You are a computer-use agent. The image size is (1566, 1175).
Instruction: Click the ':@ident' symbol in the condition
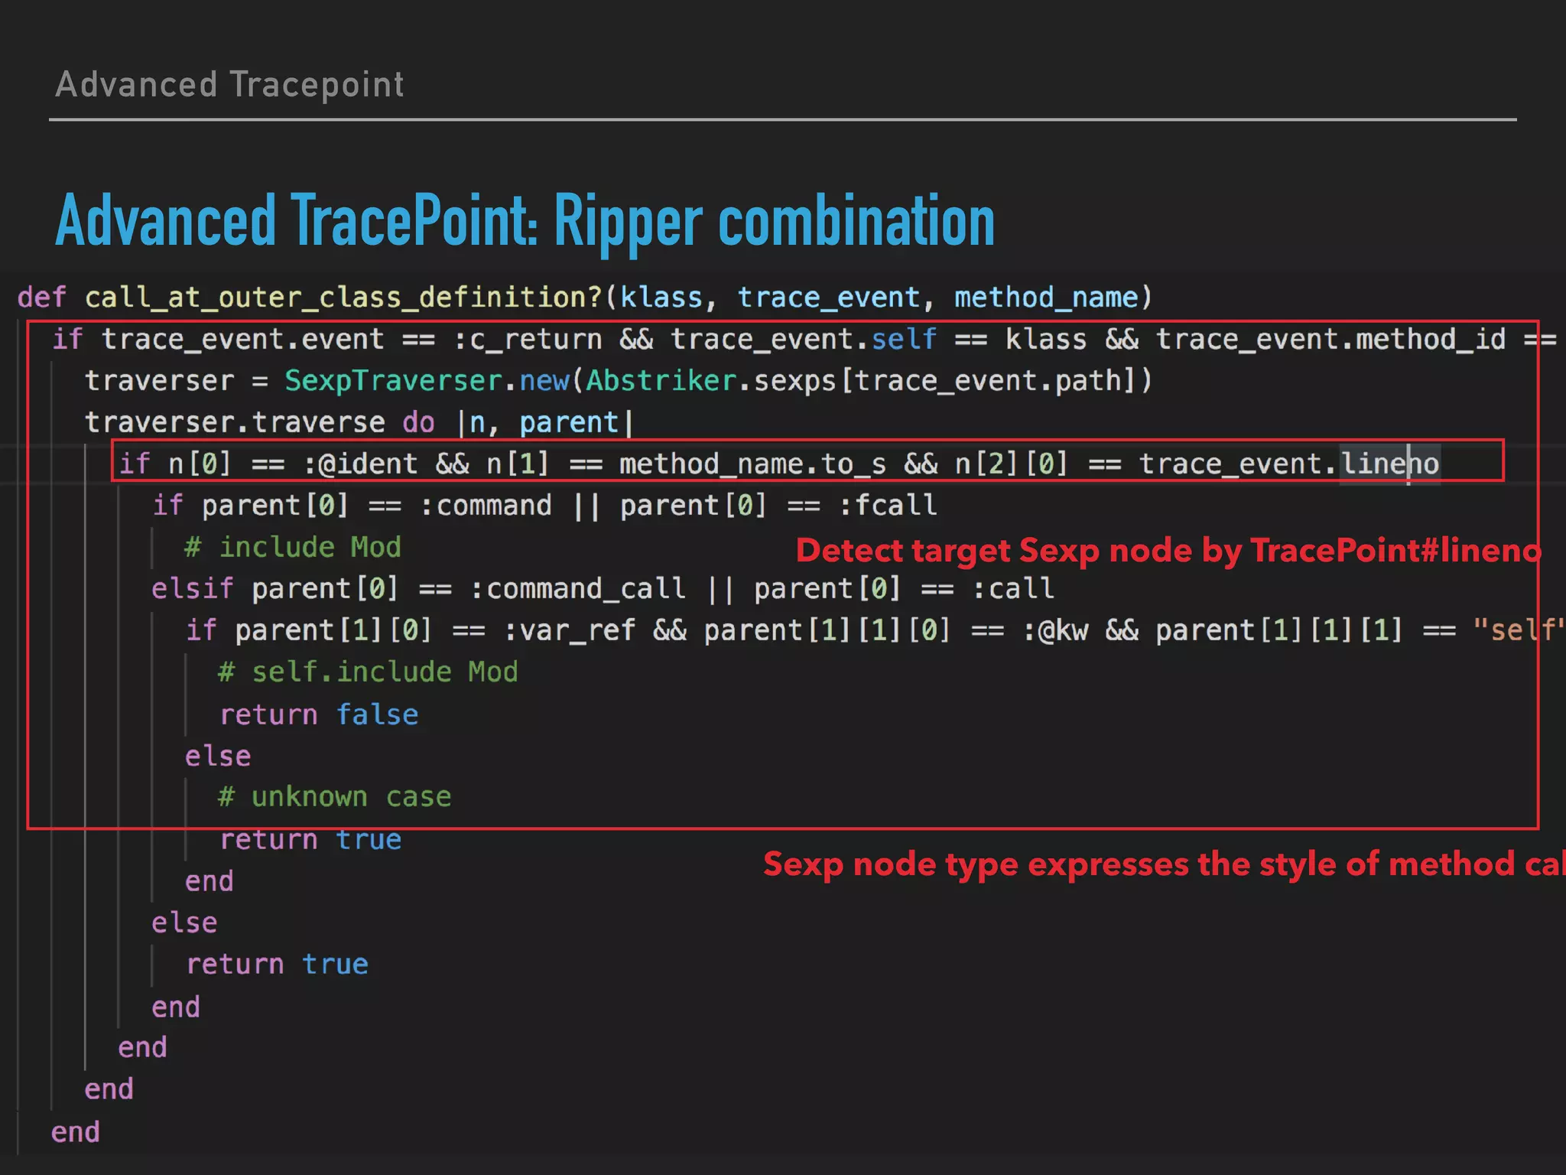tap(361, 464)
